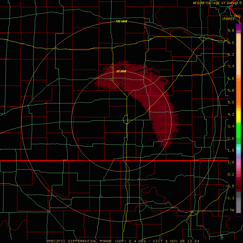Click the 5.8 legend value
The height and width of the screenshot is (243, 243).
click(231, 90)
